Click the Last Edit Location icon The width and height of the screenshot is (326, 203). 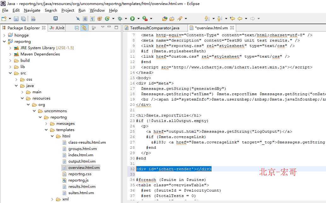(232, 19)
